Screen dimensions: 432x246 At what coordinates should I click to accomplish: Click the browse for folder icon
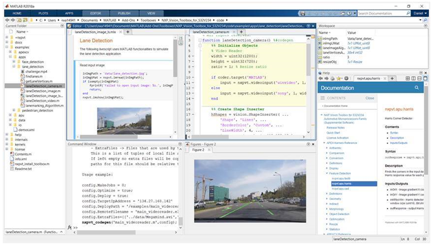(x=25, y=20)
